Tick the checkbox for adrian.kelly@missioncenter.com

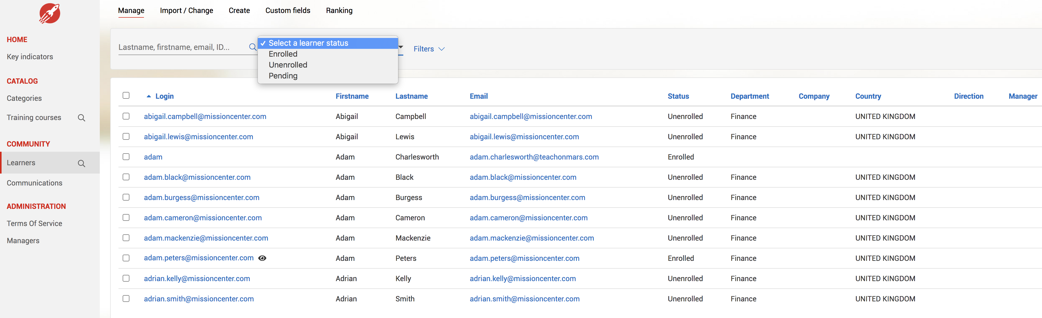[126, 278]
